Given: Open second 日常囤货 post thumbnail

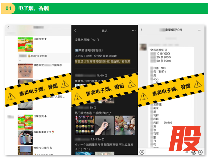Looking at the screenshot, I should point(25,122).
